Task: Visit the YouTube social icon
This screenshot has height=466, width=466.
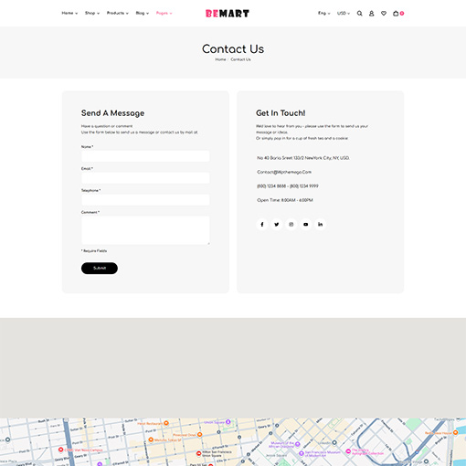Action: 306,225
